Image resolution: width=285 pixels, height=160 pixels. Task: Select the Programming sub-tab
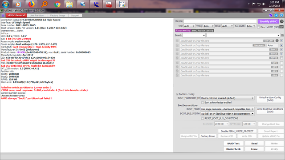click(x=183, y=31)
